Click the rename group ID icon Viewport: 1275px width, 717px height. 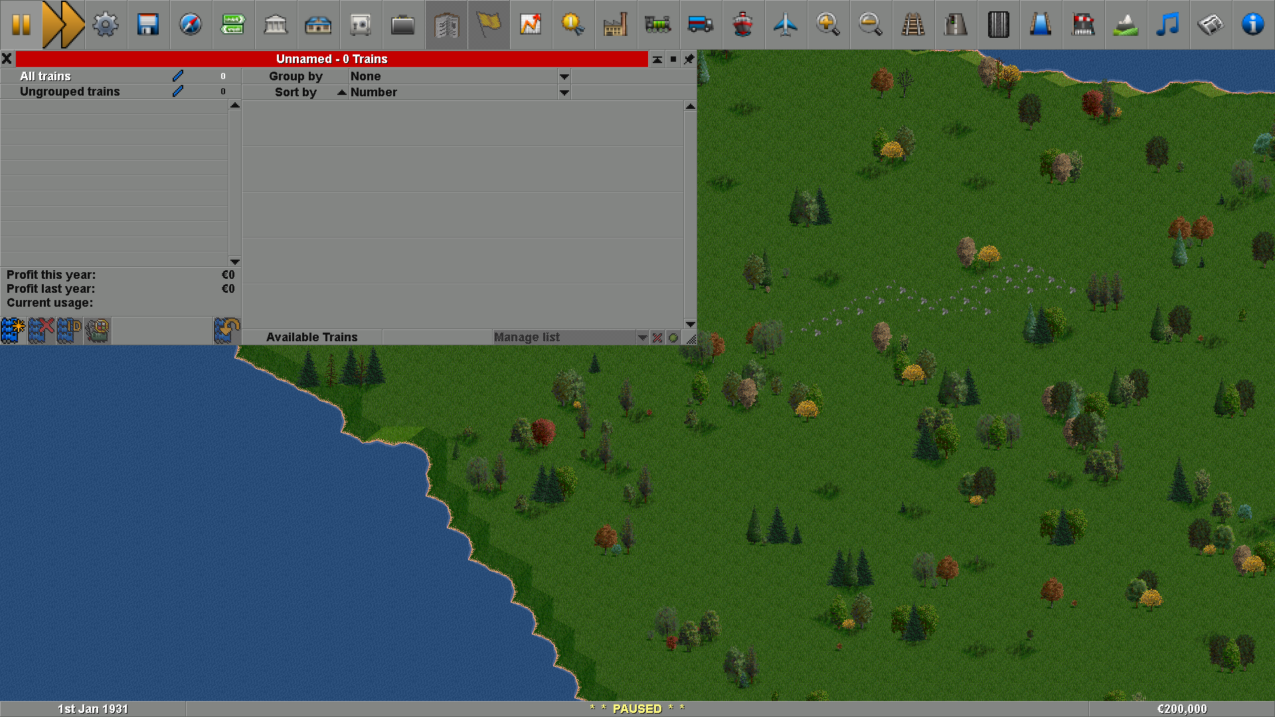(69, 330)
